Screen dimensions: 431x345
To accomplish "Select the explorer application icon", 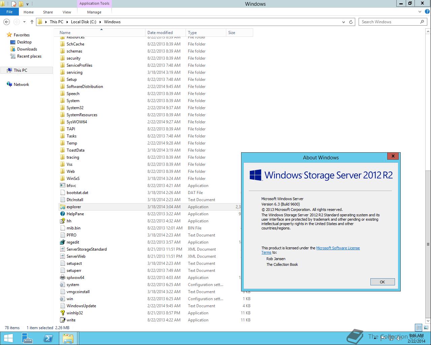I will 62,207.
